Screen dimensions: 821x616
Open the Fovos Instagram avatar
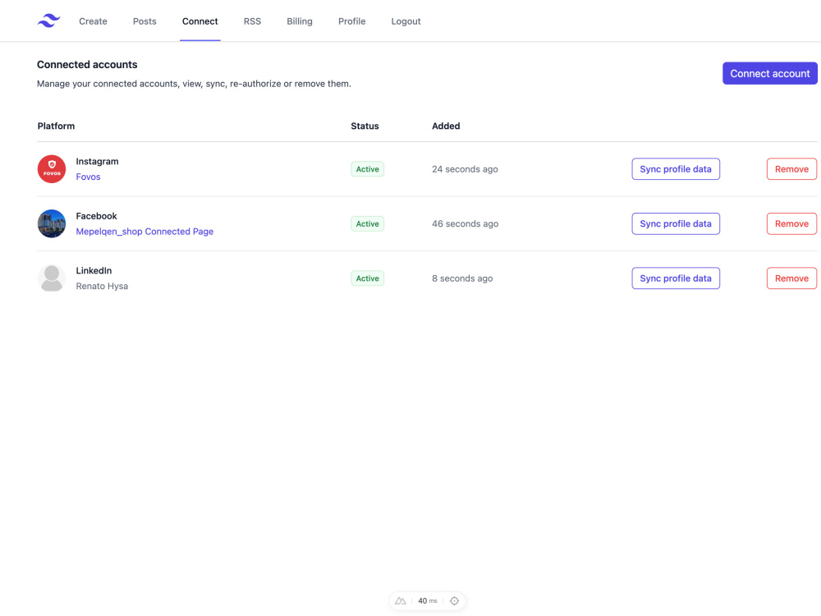pos(51,168)
